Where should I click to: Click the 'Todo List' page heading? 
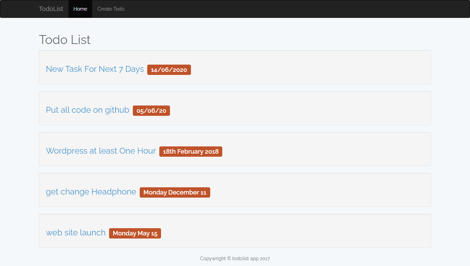(65, 40)
